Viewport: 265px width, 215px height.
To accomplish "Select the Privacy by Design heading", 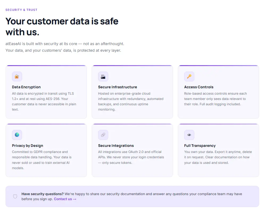I will [27, 146].
